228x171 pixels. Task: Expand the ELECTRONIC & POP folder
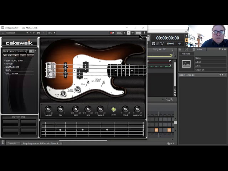pyautogui.click(x=5, y=61)
